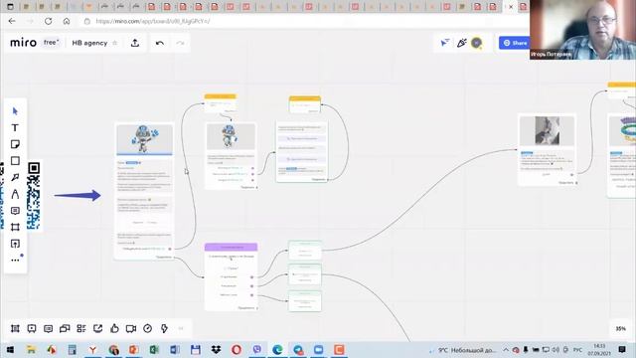The image size is (636, 358).
Task: Open Yandex browser from taskbar
Action: click(x=92, y=349)
